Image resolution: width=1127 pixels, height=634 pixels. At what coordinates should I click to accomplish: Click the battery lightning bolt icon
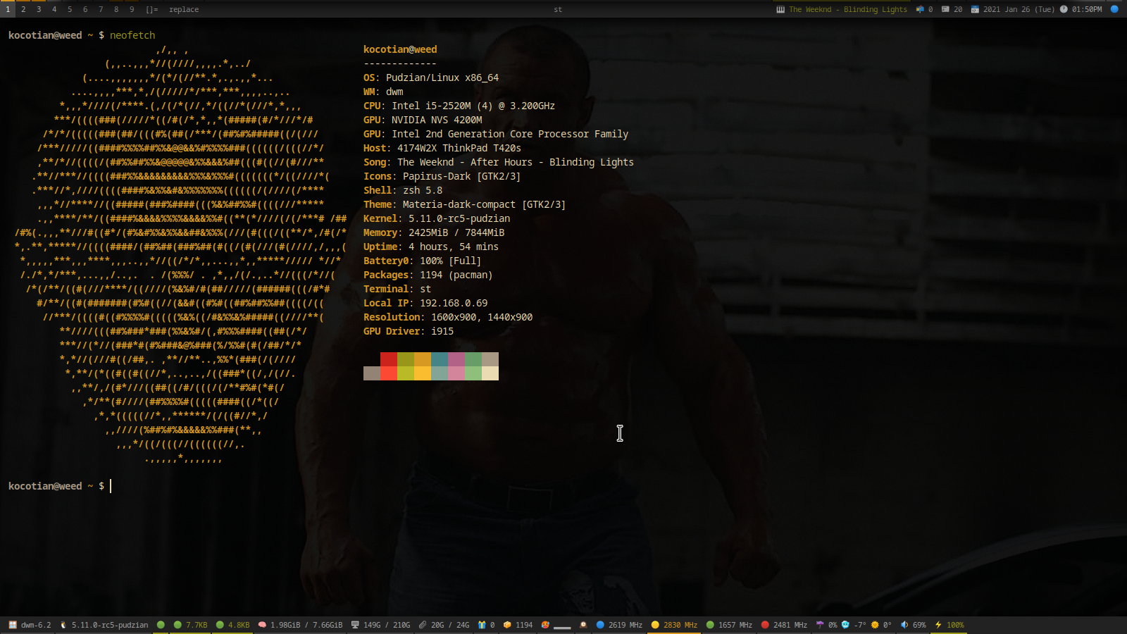coord(938,625)
